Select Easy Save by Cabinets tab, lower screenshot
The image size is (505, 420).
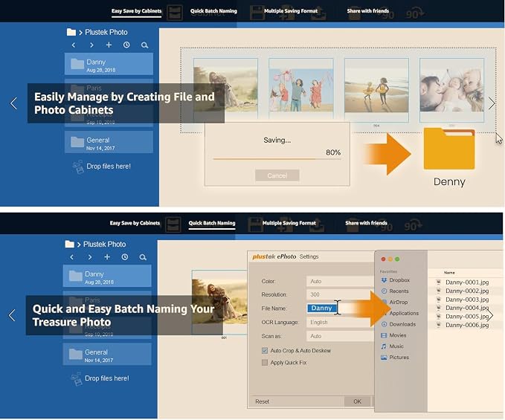tap(135, 223)
